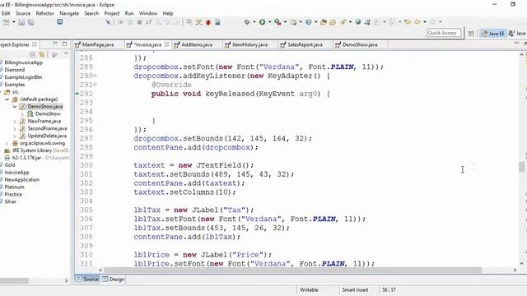Open the Project menu
The width and height of the screenshot is (527, 296).
112,13
